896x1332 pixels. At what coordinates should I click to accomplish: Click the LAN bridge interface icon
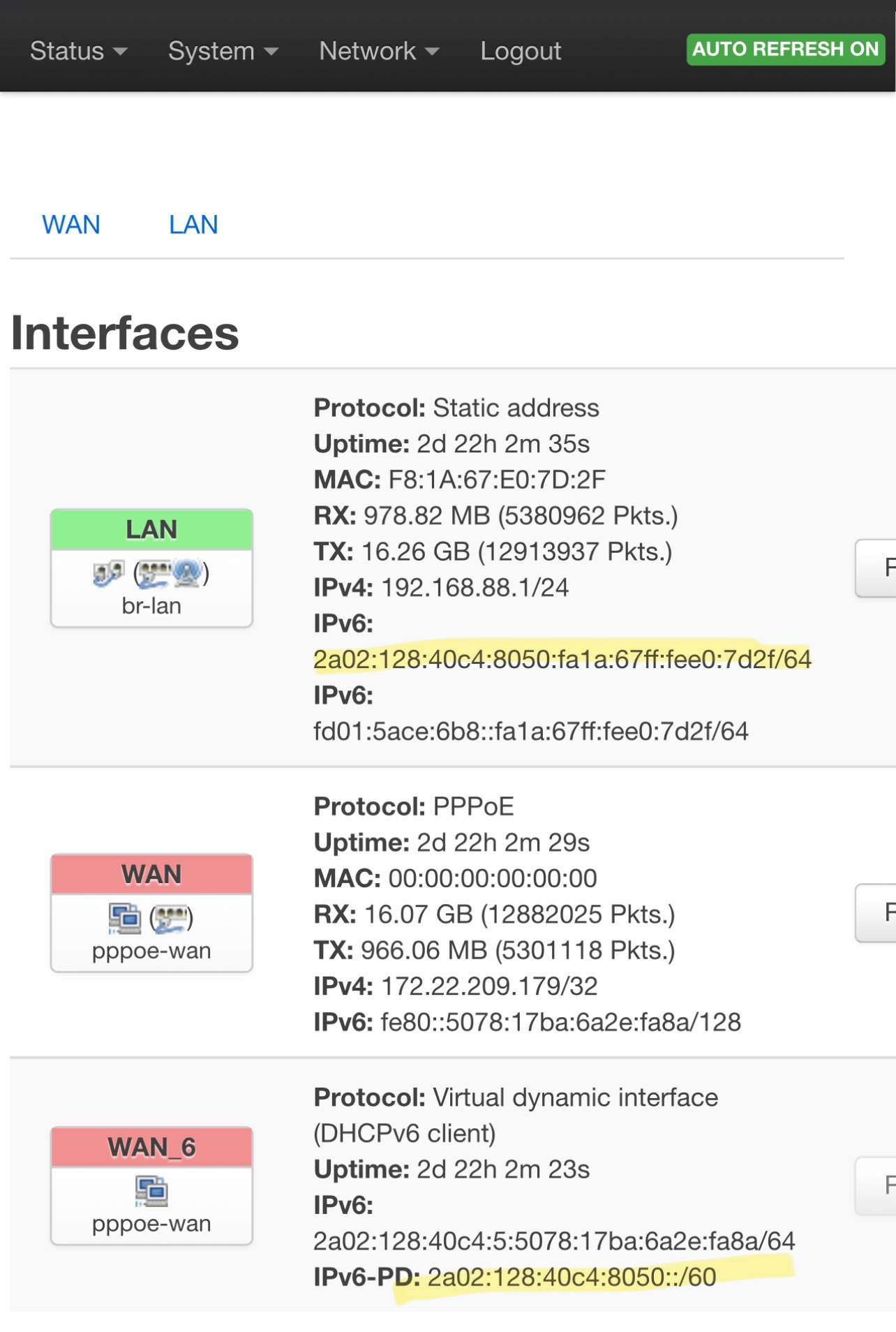[109, 573]
